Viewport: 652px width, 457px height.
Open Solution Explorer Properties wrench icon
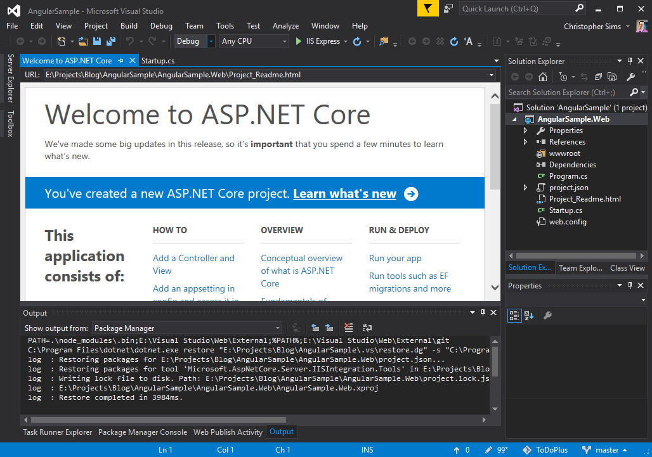coord(632,77)
